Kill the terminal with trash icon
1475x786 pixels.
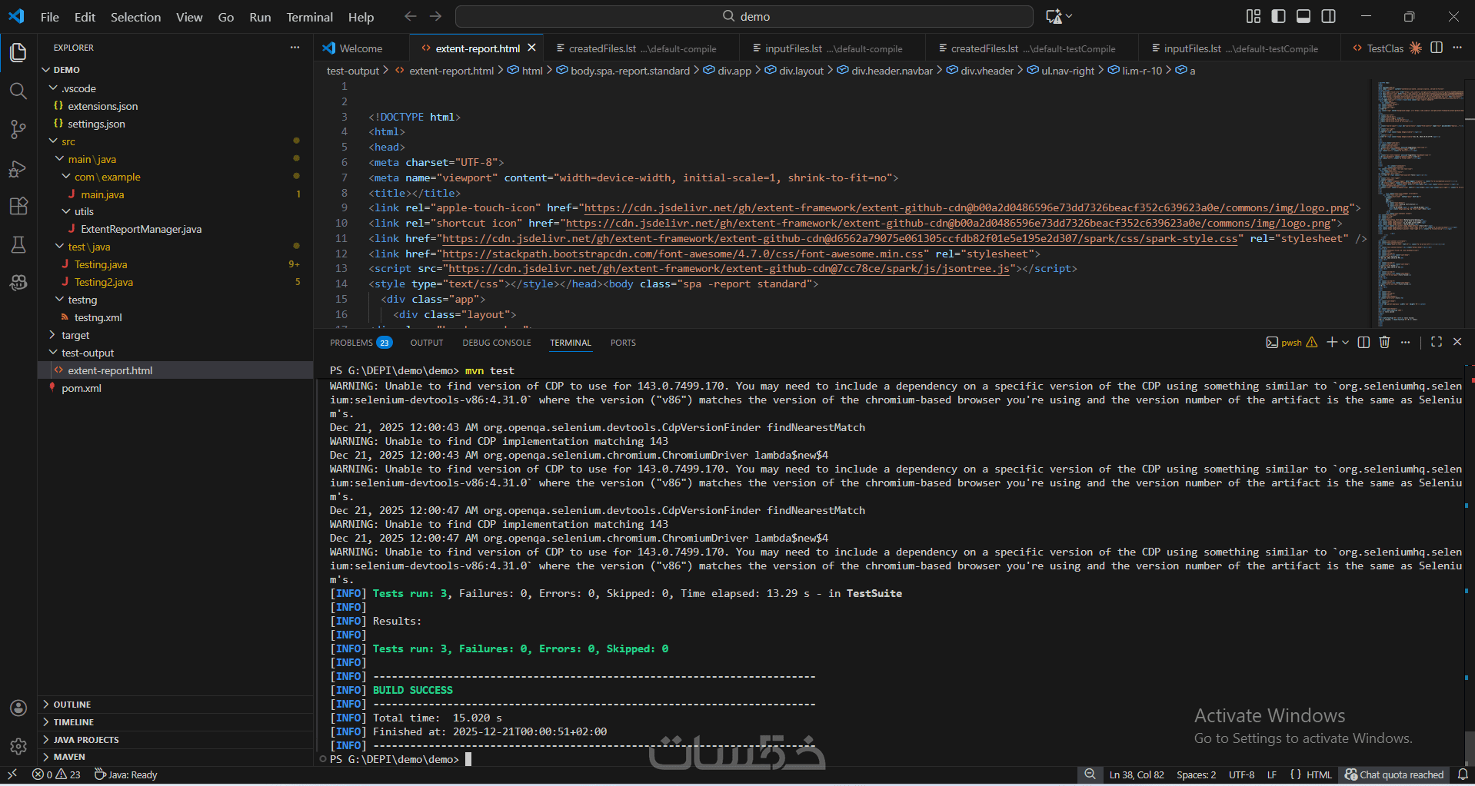click(1384, 342)
